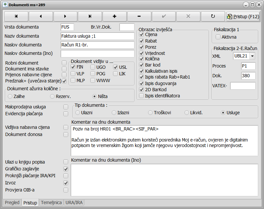The height and width of the screenshot is (209, 264).
Task: Click the Pristup (F12) button
Action: [x=243, y=16]
